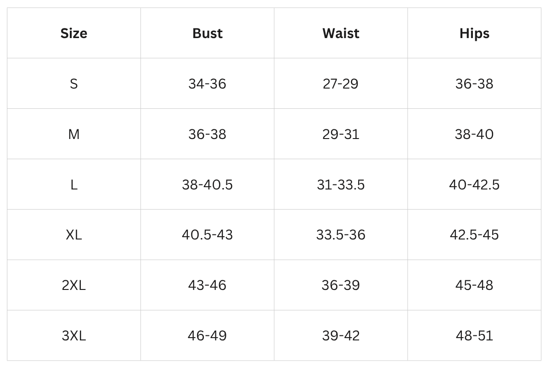Select the waist value 39-42
Viewport: 551px width, 367px height.
(x=341, y=336)
